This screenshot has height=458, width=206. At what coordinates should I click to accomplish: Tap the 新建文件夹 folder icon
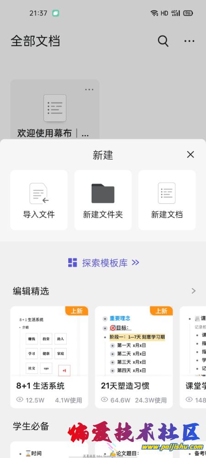tap(103, 193)
